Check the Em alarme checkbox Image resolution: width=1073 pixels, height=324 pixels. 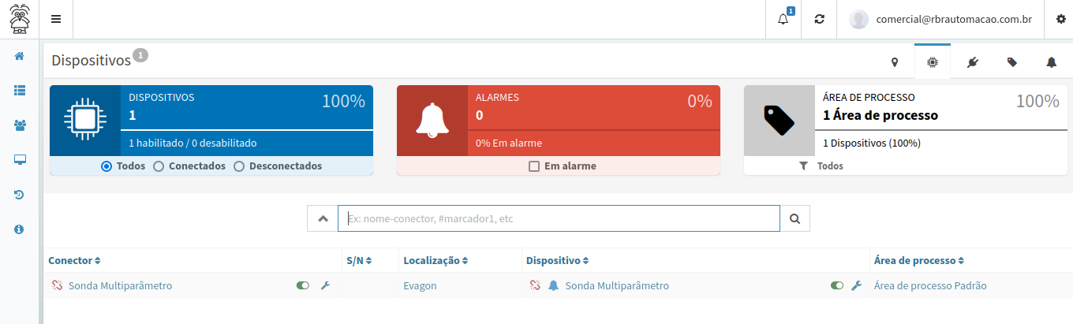(534, 166)
